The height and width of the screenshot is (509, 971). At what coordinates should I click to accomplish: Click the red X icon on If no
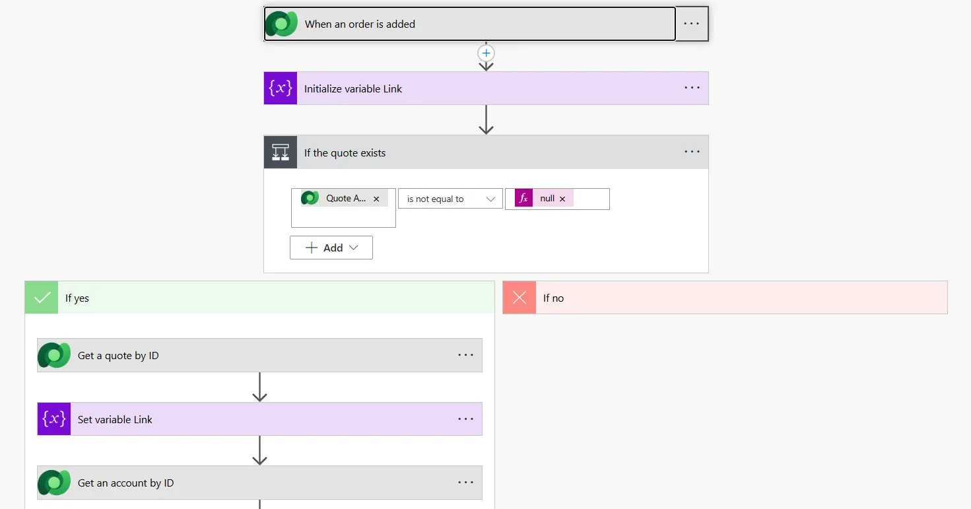pyautogui.click(x=519, y=298)
